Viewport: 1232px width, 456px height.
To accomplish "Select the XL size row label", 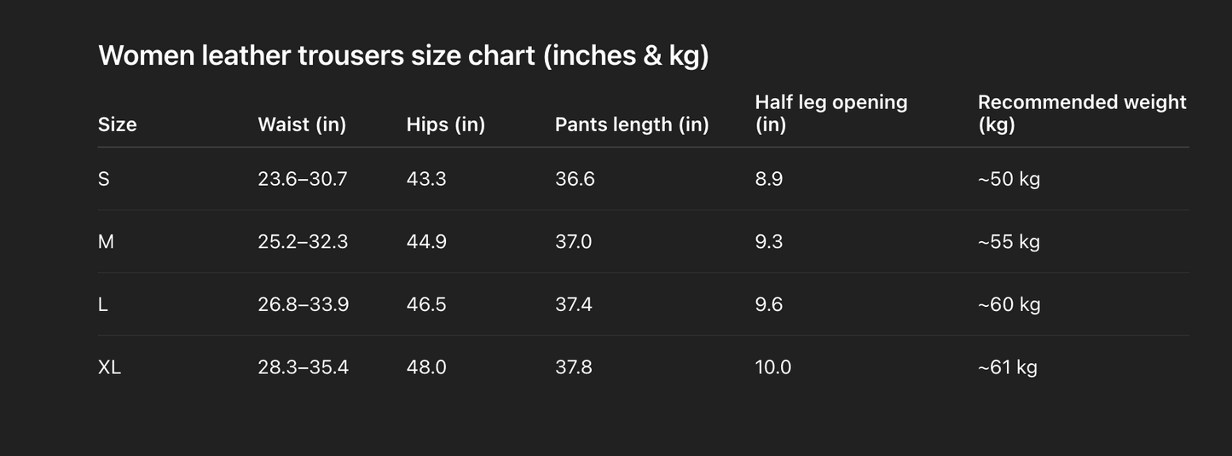I will click(109, 367).
